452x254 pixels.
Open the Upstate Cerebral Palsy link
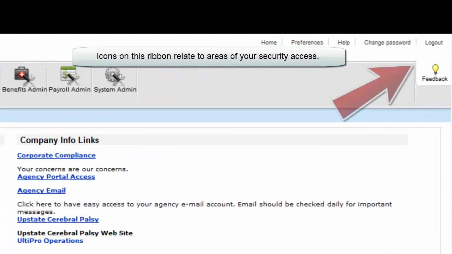58,219
